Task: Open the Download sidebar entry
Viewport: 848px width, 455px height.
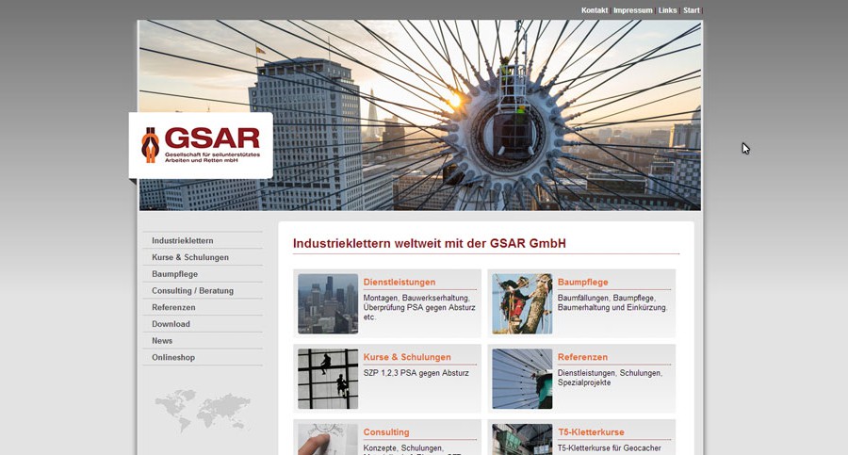Action: coord(171,324)
